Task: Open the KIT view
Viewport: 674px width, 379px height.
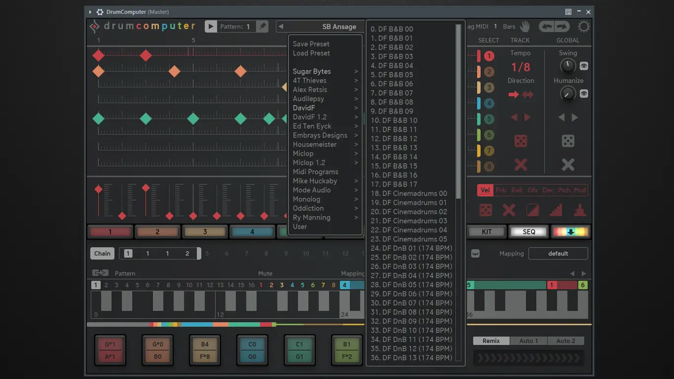Action: point(487,231)
